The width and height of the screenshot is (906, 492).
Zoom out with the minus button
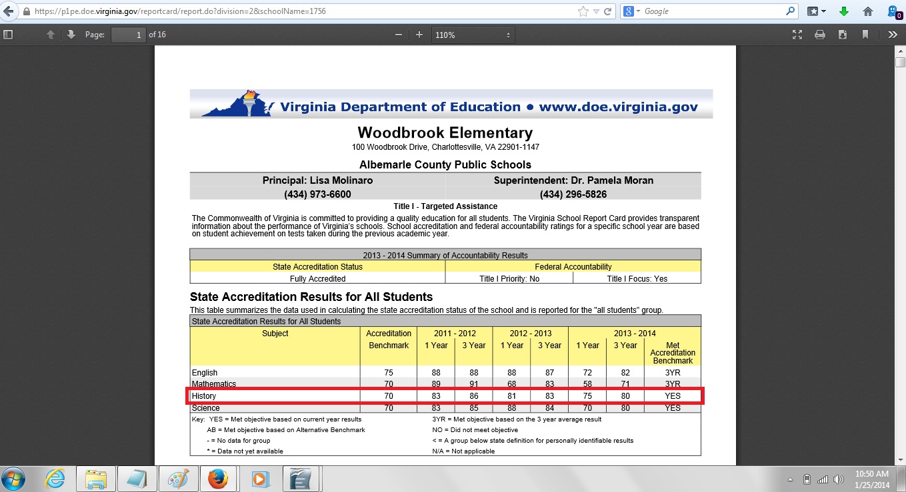pyautogui.click(x=399, y=35)
